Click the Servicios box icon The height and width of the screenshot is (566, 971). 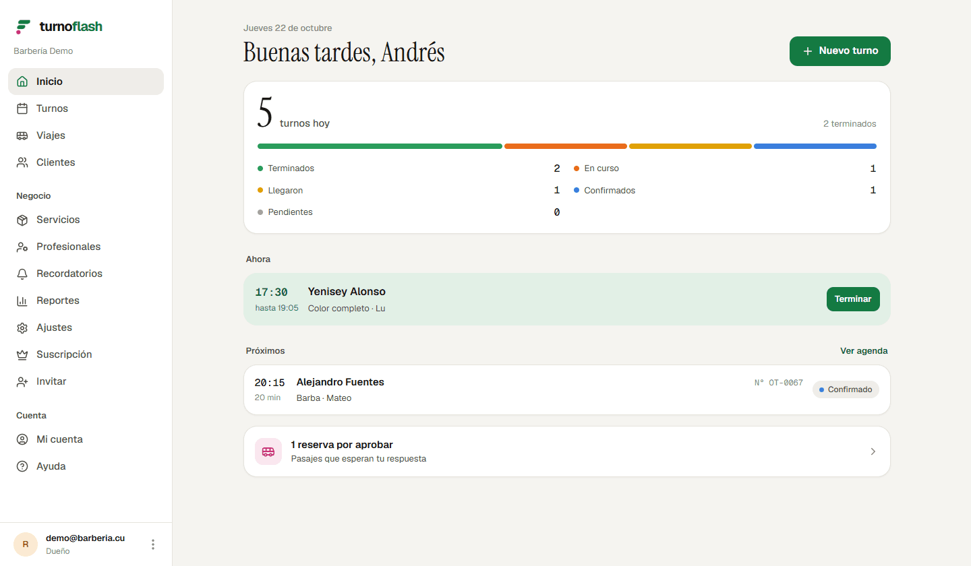coord(22,220)
